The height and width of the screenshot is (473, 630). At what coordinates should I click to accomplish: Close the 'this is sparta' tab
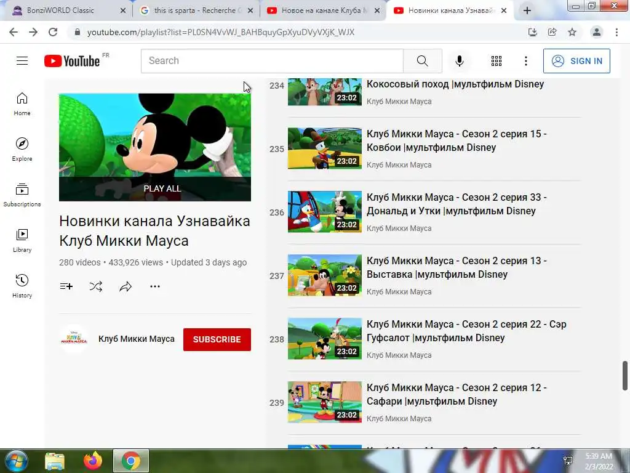(x=250, y=11)
